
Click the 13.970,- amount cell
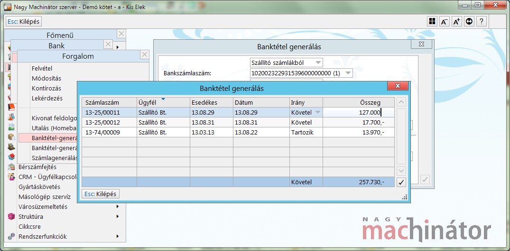coord(359,133)
